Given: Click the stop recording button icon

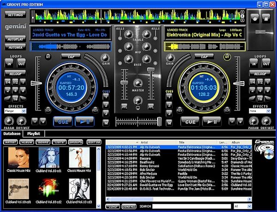Looking at the screenshot, I should coord(266,18).
